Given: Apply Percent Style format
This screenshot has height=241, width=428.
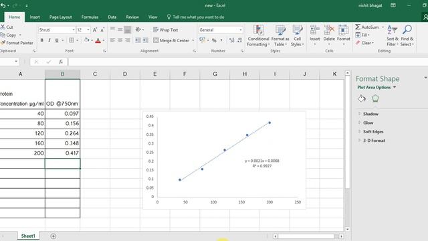Looking at the screenshot, I should [x=214, y=40].
